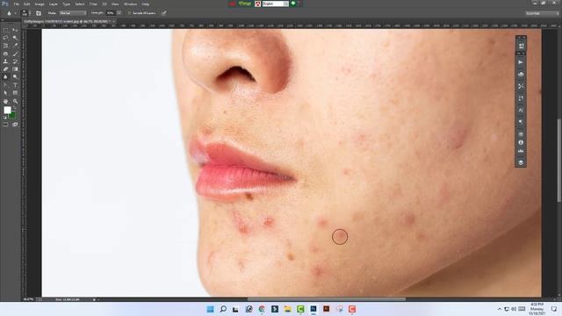Open the tool preset picker arrow
This screenshot has height=316, width=562.
(x=15, y=13)
